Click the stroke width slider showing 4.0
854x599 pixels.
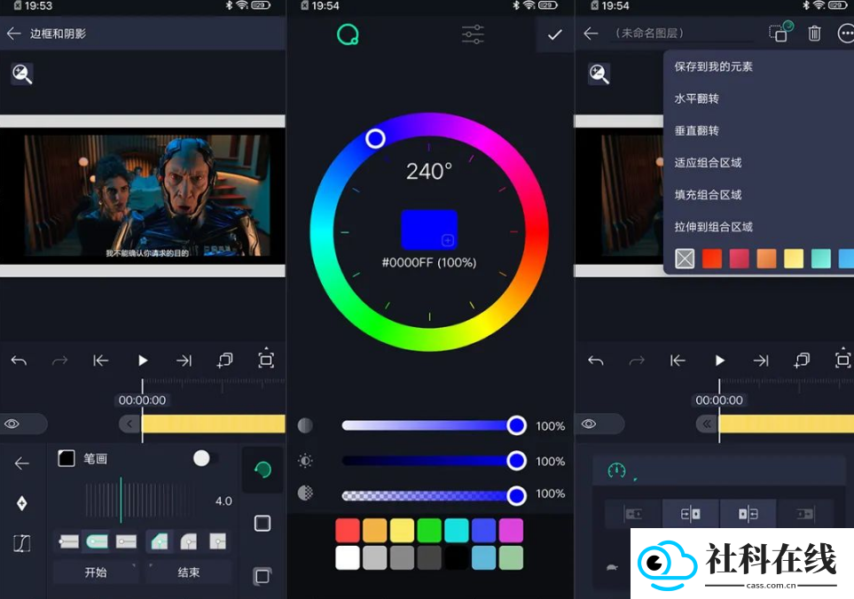(139, 501)
